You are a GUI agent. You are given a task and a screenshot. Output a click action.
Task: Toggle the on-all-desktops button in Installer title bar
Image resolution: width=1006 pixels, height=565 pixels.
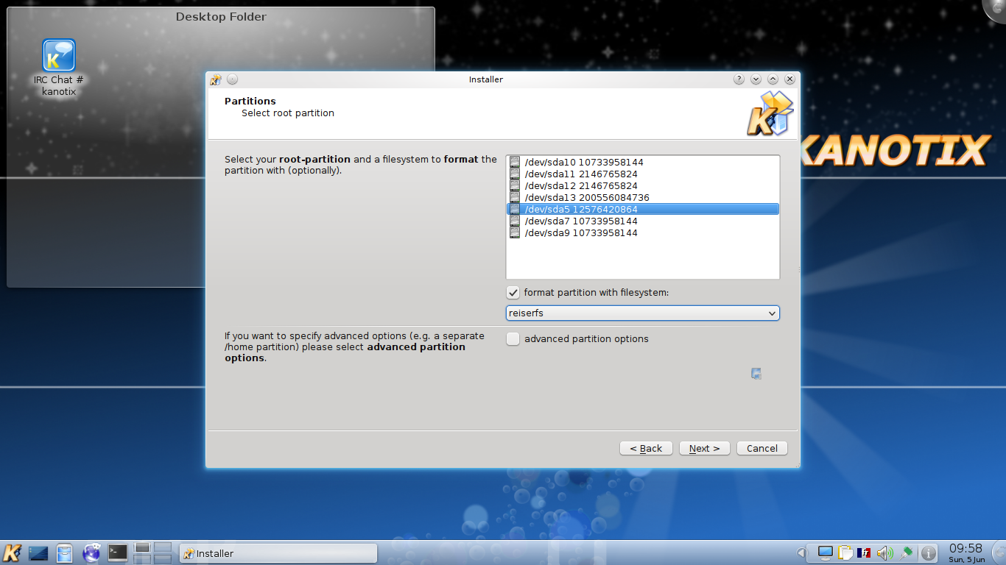click(232, 79)
